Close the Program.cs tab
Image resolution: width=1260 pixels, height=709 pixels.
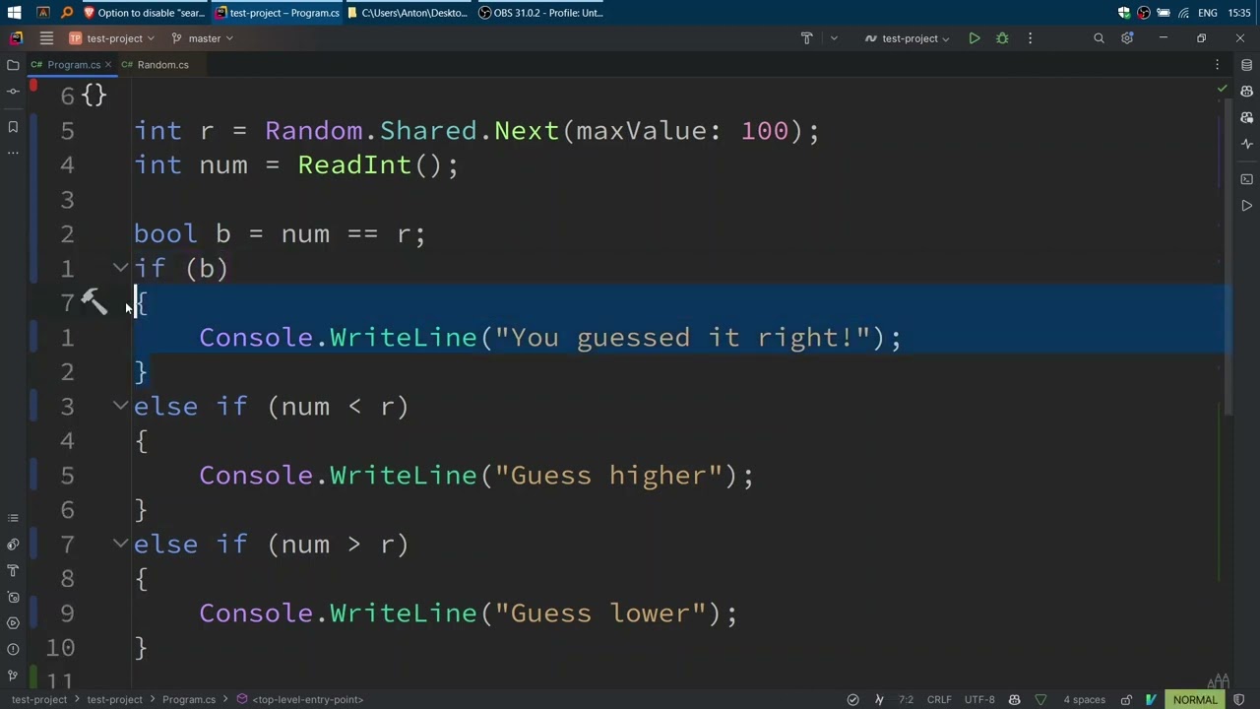pyautogui.click(x=108, y=65)
